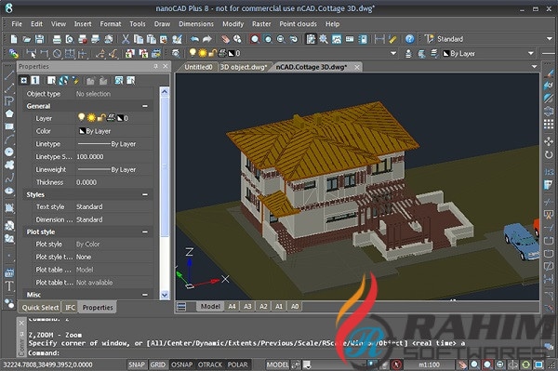Screen dimensions: 558x371
Task: Open the Point clouds menu
Action: point(298,24)
